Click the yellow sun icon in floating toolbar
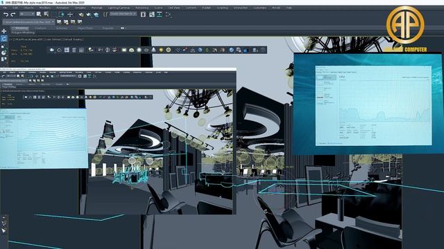 (x=161, y=50)
